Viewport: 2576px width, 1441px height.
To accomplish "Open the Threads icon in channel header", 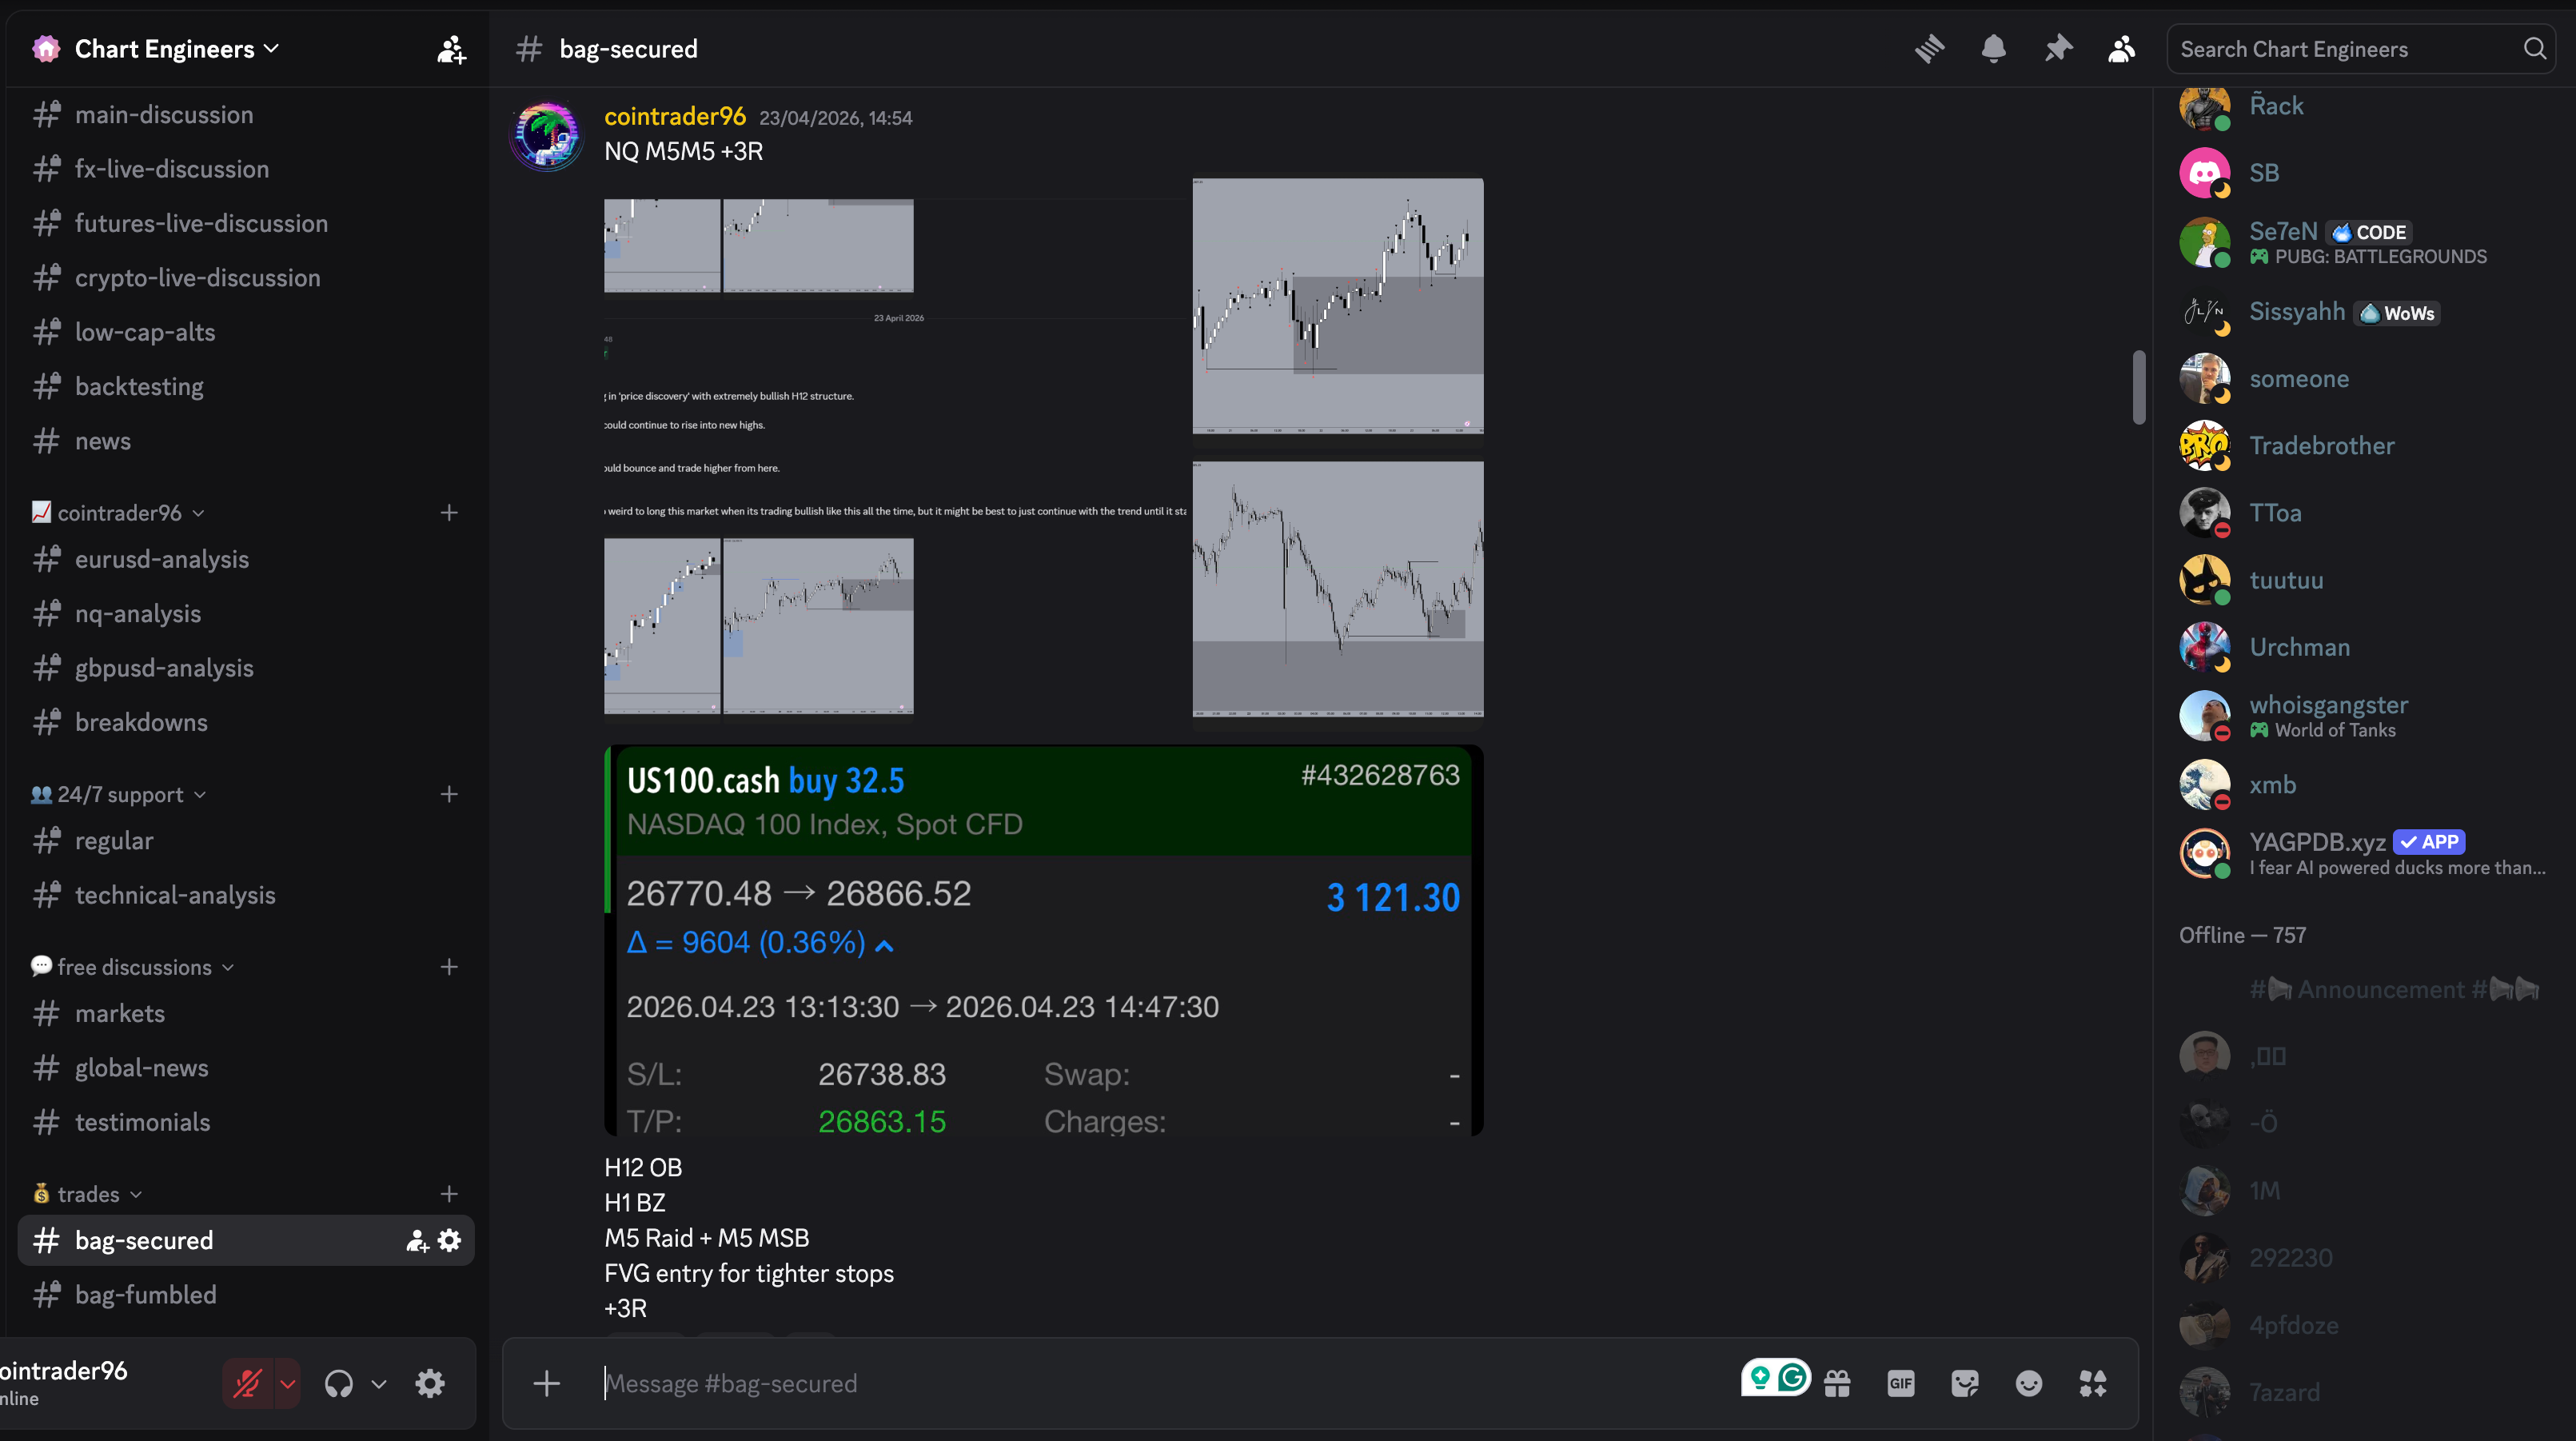I will pyautogui.click(x=1929, y=49).
